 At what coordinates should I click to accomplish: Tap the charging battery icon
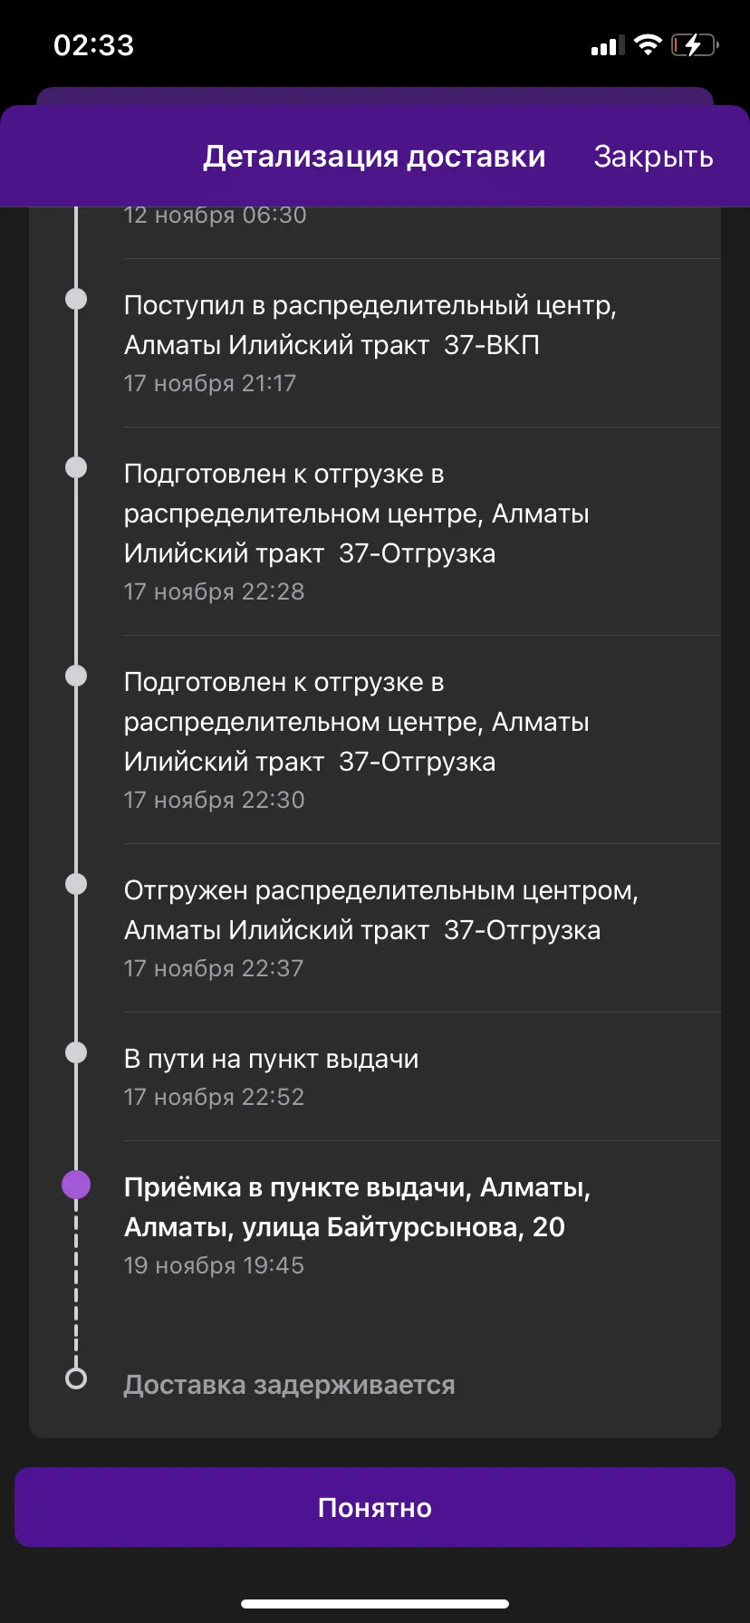(695, 44)
